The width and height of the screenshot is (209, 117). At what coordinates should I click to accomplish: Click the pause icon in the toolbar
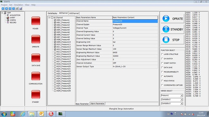(6, 9)
